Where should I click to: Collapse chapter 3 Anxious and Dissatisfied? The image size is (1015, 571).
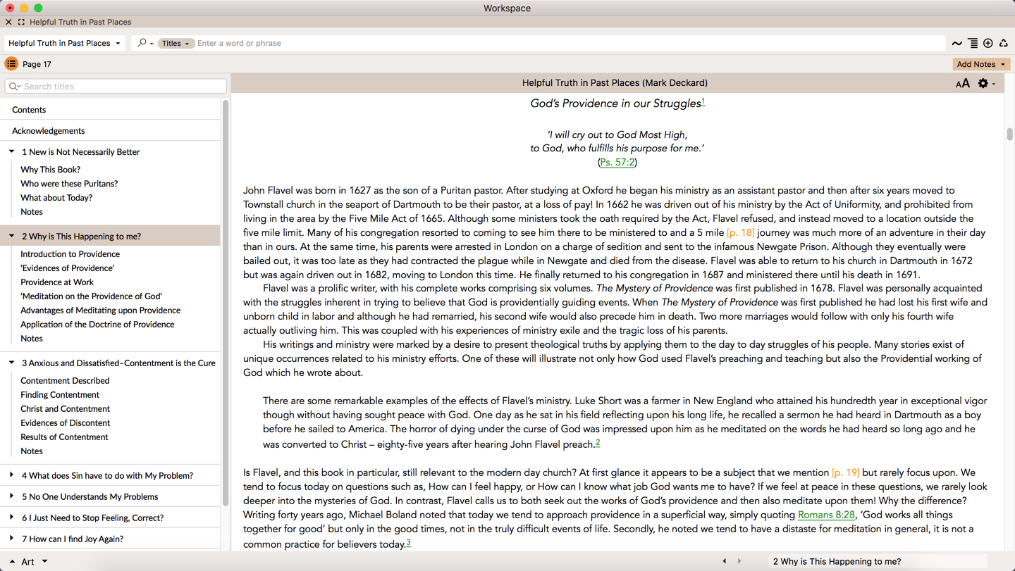pos(11,363)
